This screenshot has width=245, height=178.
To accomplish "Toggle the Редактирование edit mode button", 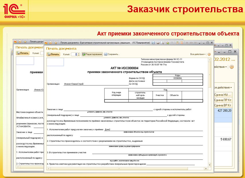I will [92, 54].
